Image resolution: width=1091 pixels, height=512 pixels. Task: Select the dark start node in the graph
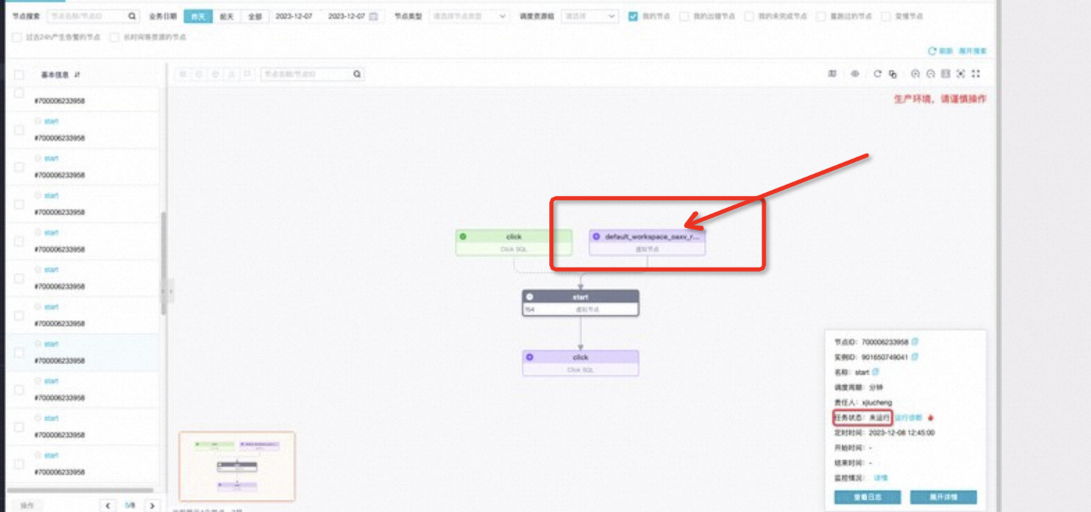click(580, 303)
